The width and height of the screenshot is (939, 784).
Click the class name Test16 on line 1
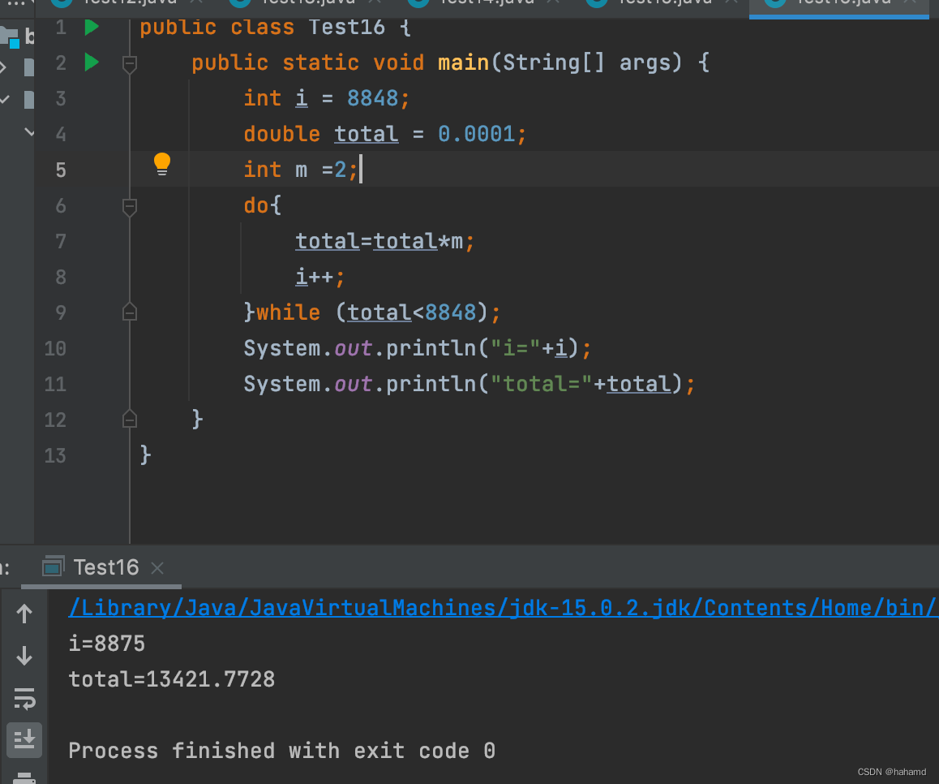tap(347, 27)
